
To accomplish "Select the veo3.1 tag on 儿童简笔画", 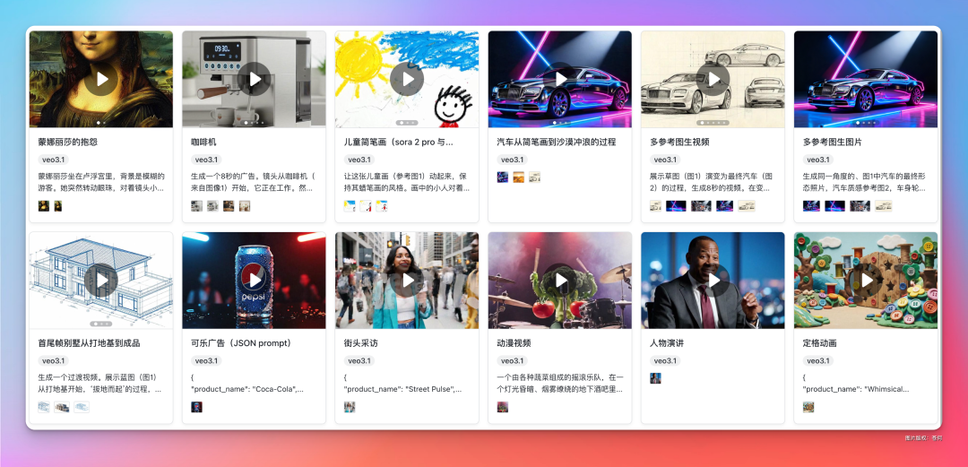I will pos(359,160).
